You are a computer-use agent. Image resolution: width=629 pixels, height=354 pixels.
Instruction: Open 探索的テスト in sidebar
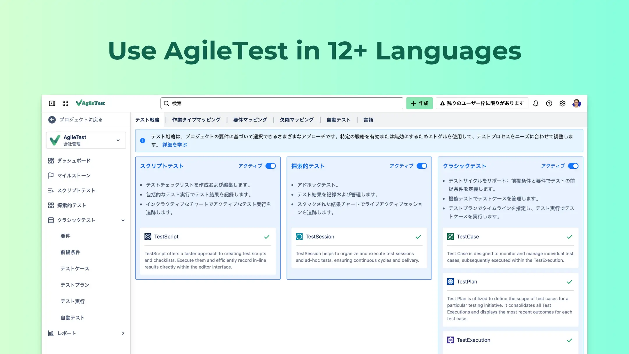[72, 205]
